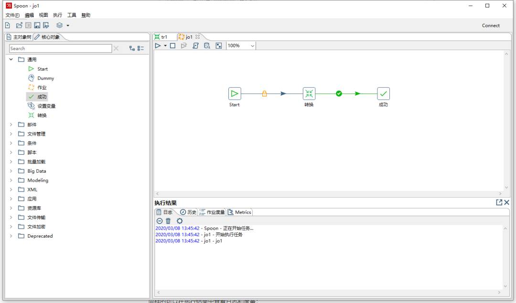Click the lock icon on the hop
The height and width of the screenshot is (303, 516).
click(264, 94)
